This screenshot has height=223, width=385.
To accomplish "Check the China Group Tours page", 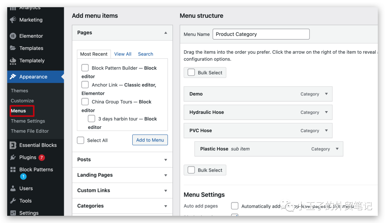I will point(85,102).
